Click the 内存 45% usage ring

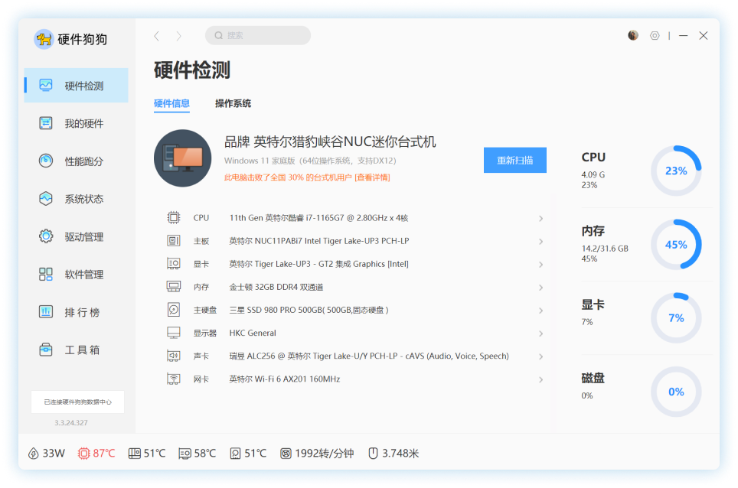[x=676, y=245]
